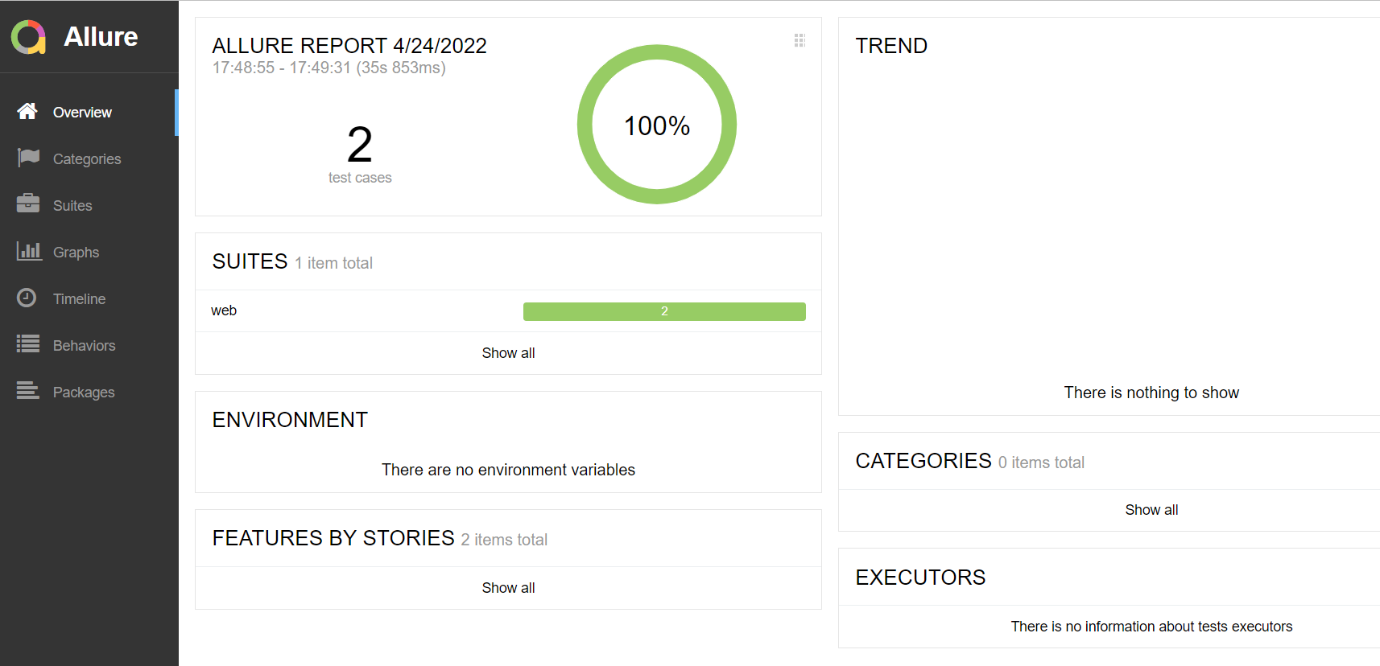Click the 'test cases' label

click(x=360, y=178)
